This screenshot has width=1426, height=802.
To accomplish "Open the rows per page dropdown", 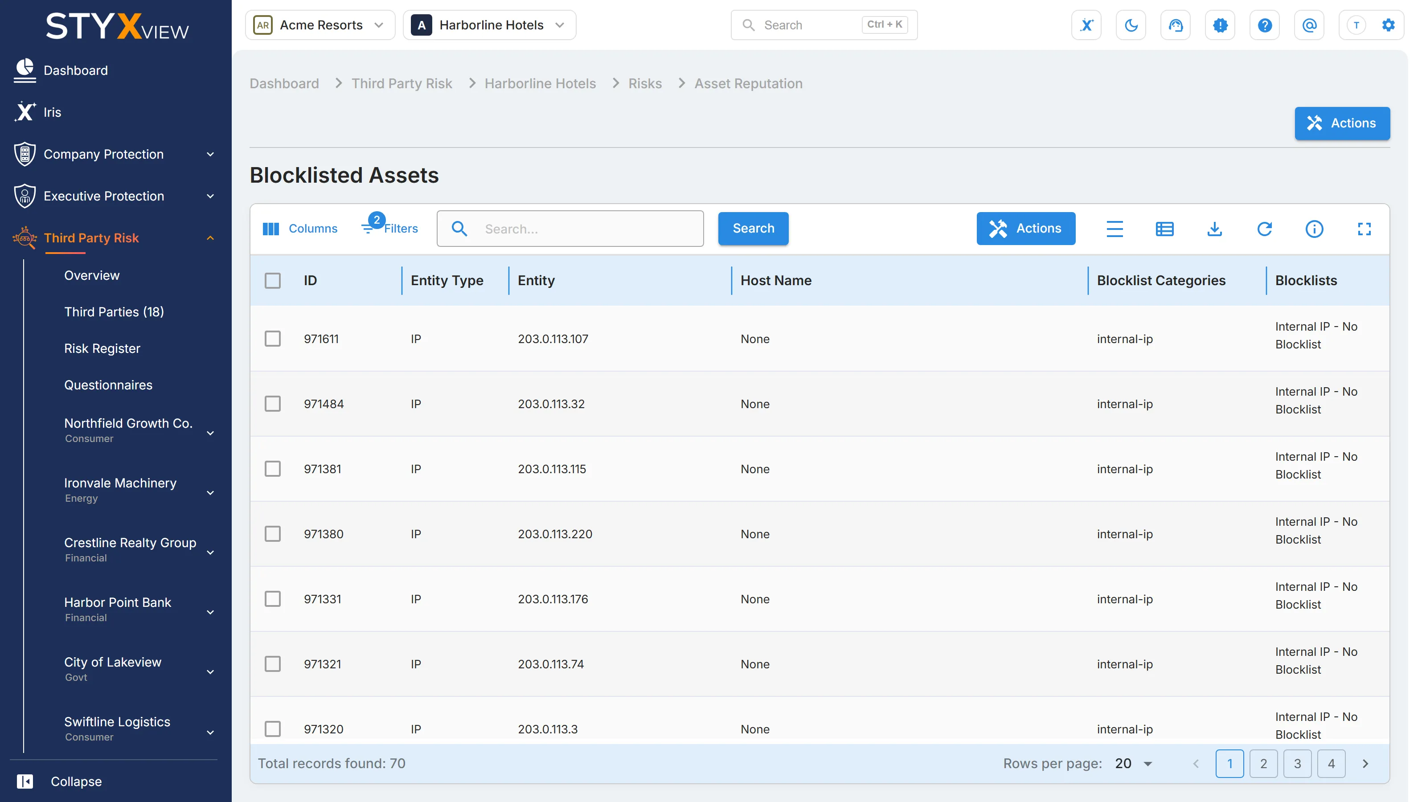I will tap(1133, 763).
